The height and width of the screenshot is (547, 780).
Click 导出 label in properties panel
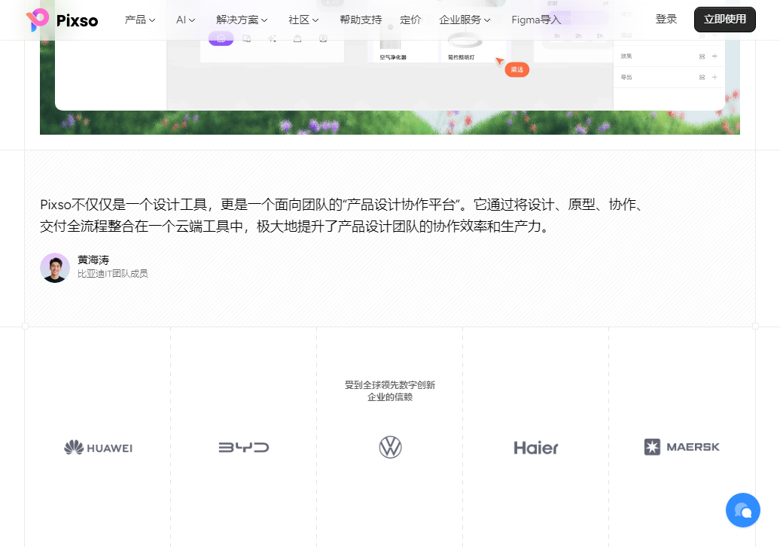tap(626, 77)
